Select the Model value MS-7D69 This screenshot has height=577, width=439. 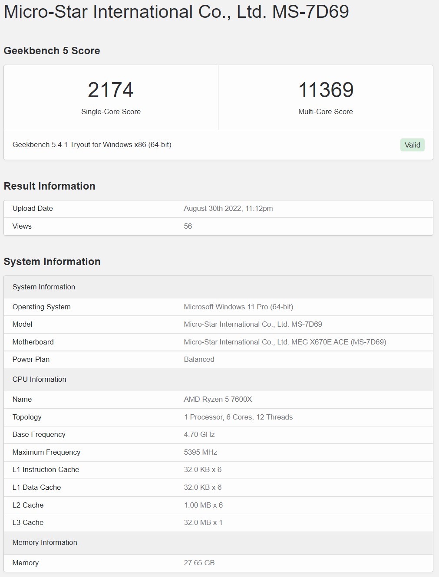click(x=253, y=324)
